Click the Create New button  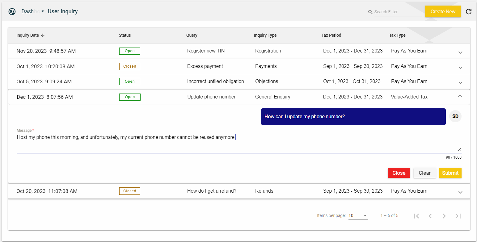tap(443, 11)
